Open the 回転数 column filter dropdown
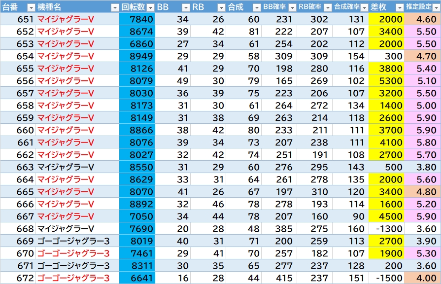 [x=150, y=7]
